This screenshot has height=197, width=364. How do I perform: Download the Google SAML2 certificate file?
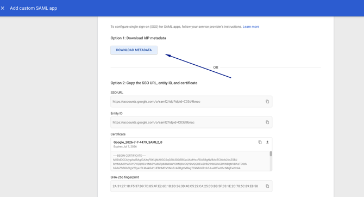[x=267, y=142]
